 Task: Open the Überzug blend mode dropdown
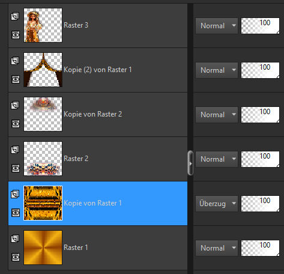217,204
